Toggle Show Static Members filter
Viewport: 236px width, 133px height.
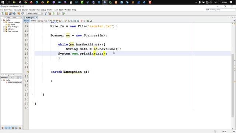point(10,128)
